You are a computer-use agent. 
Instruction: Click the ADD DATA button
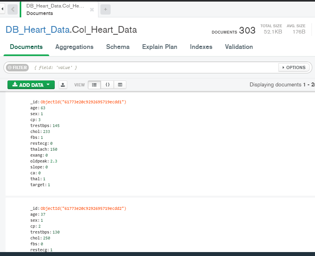31,85
